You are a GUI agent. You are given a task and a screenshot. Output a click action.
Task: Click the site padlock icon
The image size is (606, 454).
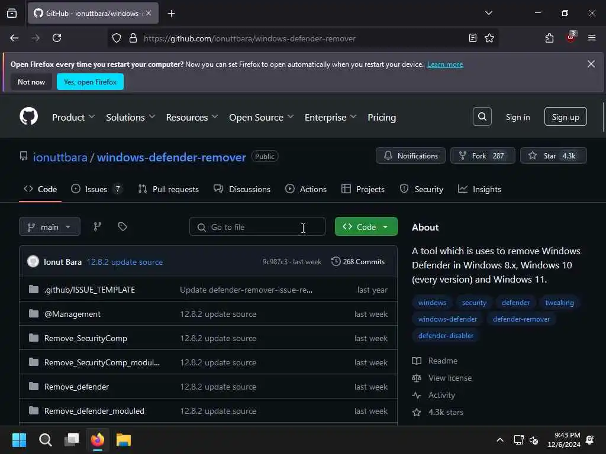133,38
